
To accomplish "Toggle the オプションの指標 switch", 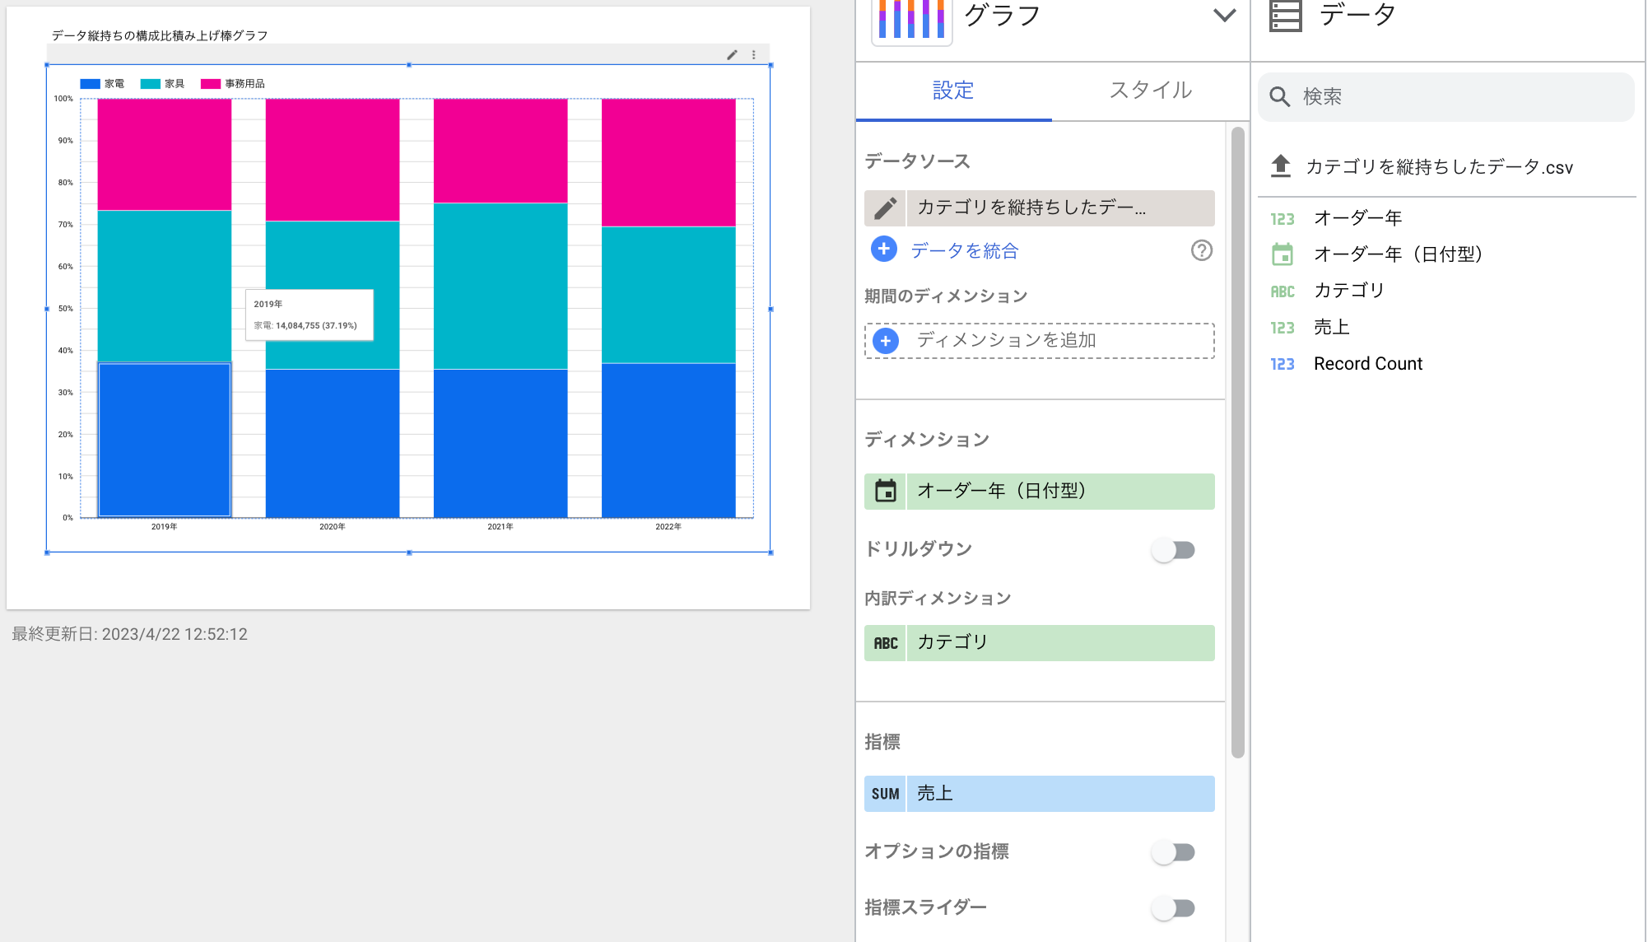I will pos(1174,852).
